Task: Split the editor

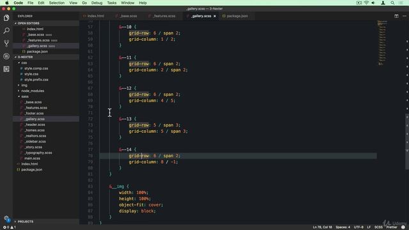Action: point(396,16)
